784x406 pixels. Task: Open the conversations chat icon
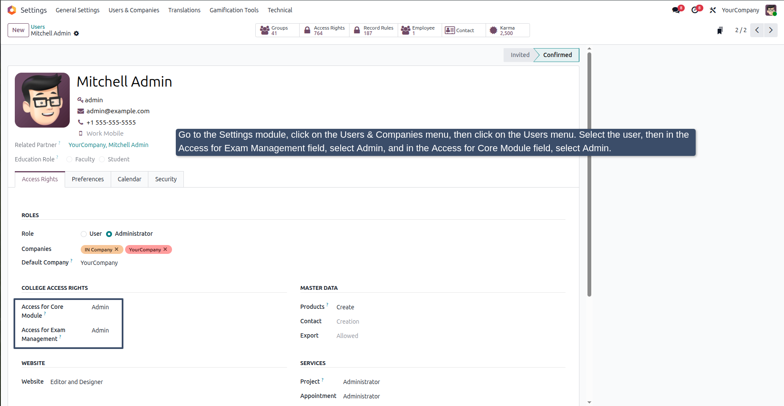676,10
